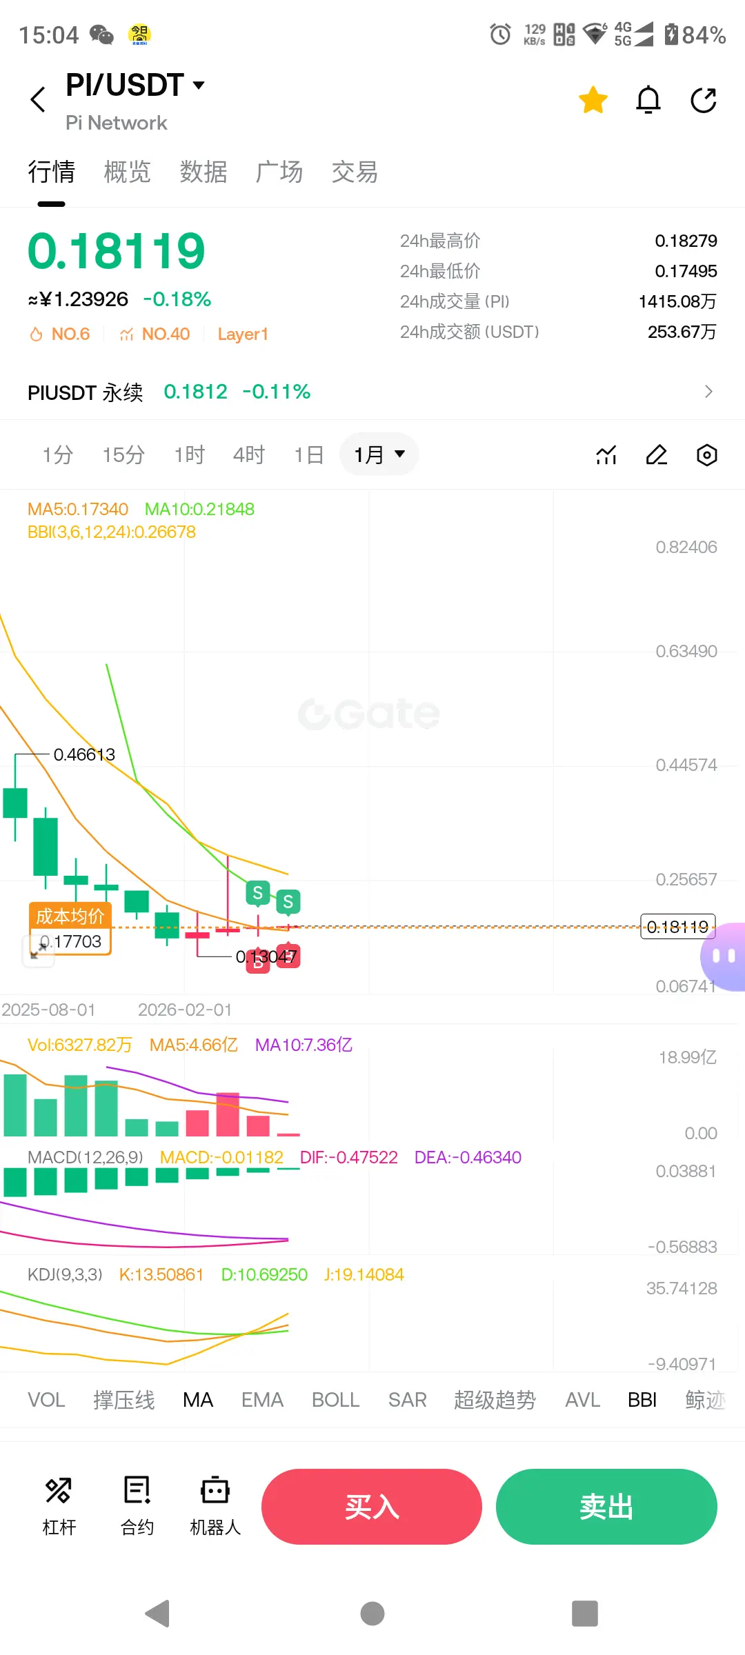Switch to 数据 tab
Viewport: 745px width, 1655px height.
coord(203,172)
